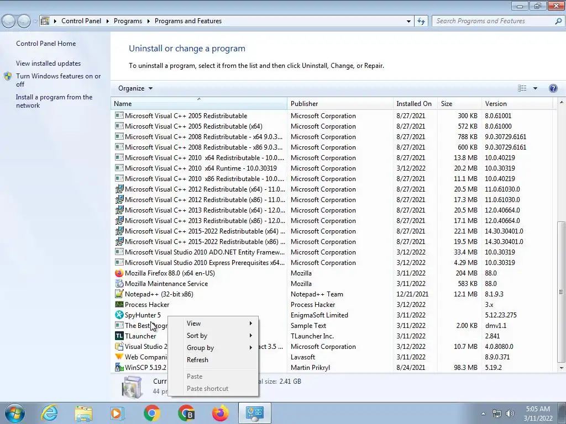Click the SpyHunter 5 program icon

pos(119,315)
